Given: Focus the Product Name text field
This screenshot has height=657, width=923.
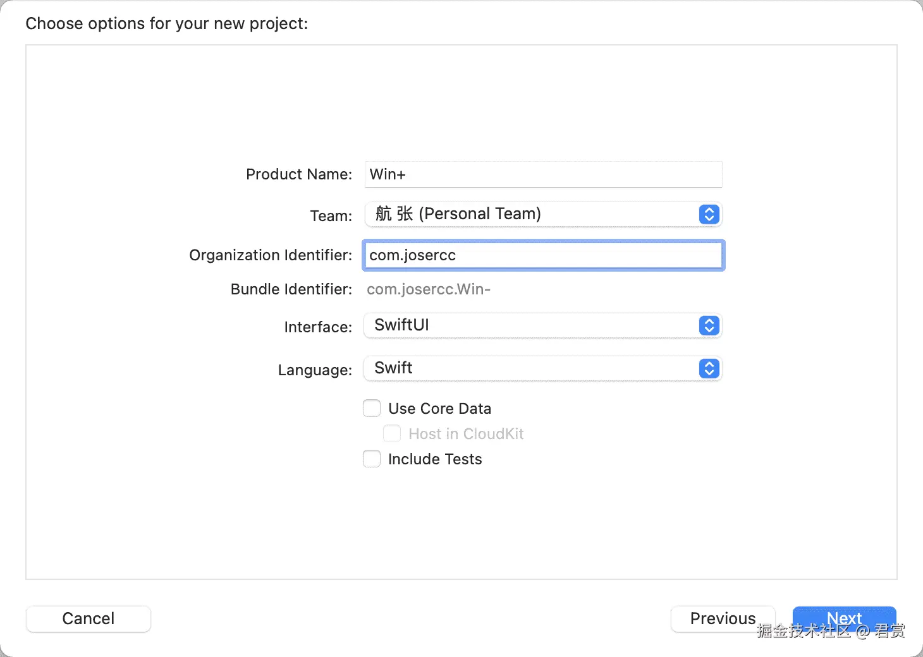Looking at the screenshot, I should tap(542, 174).
